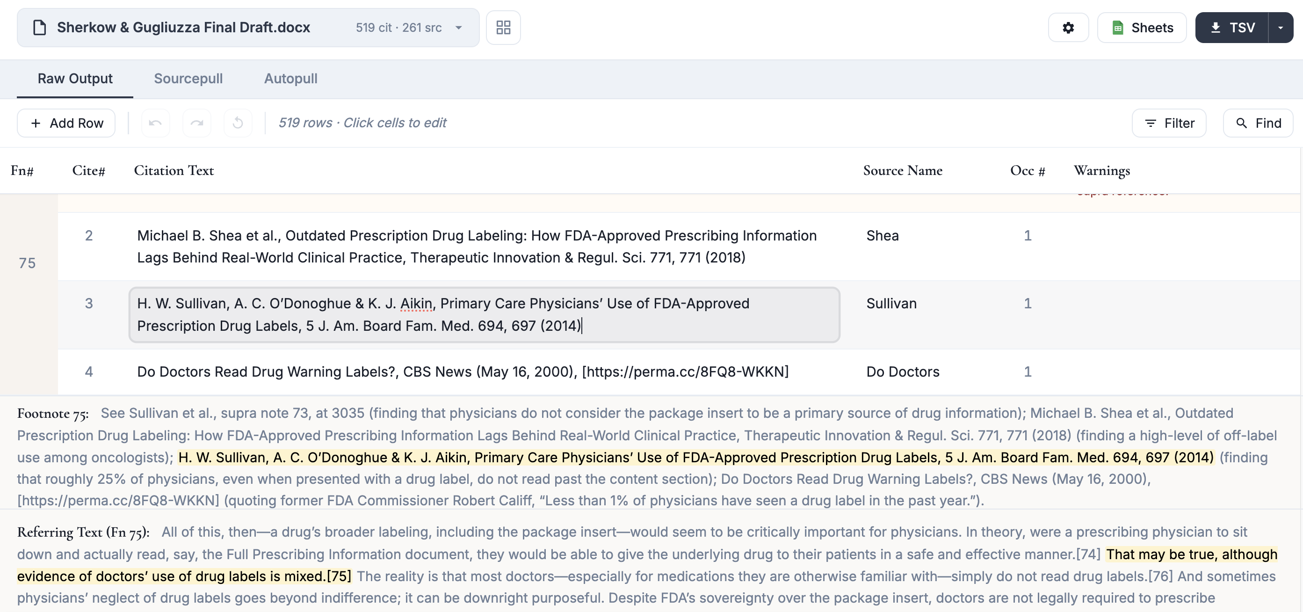Undo the last edit
Screen dimensions: 1303x612
[x=155, y=123]
